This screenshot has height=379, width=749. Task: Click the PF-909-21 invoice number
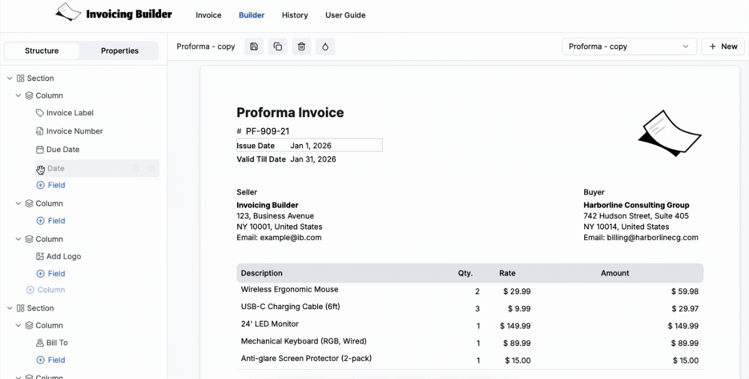click(267, 132)
